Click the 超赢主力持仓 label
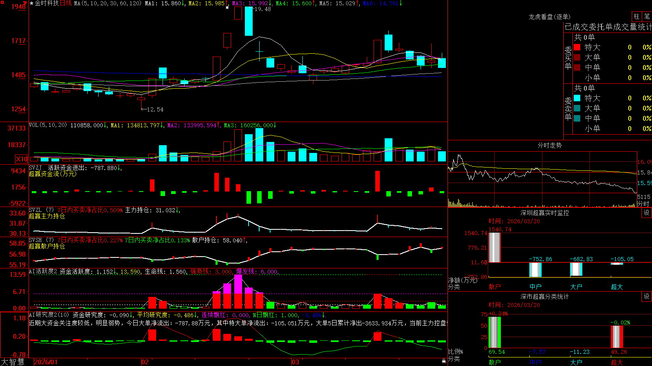 pyautogui.click(x=47, y=216)
